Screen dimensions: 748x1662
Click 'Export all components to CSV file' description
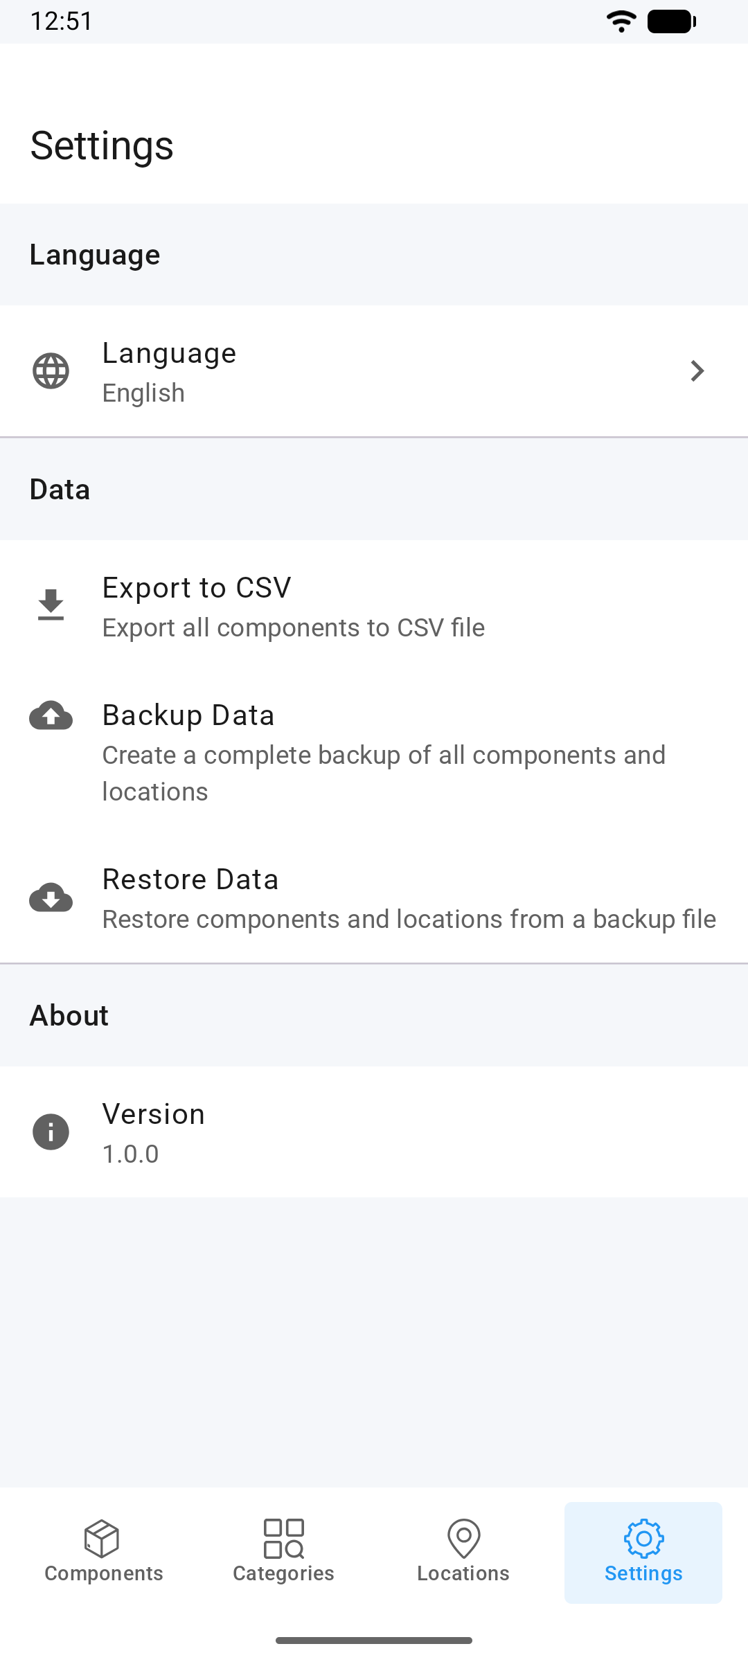294,628
